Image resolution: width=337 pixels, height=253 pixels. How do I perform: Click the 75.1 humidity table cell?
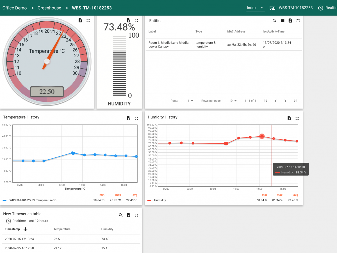(x=104, y=248)
